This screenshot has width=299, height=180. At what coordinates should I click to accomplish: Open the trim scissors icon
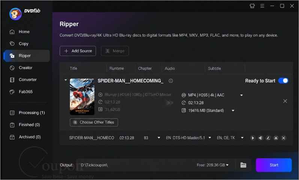pyautogui.click(x=276, y=138)
